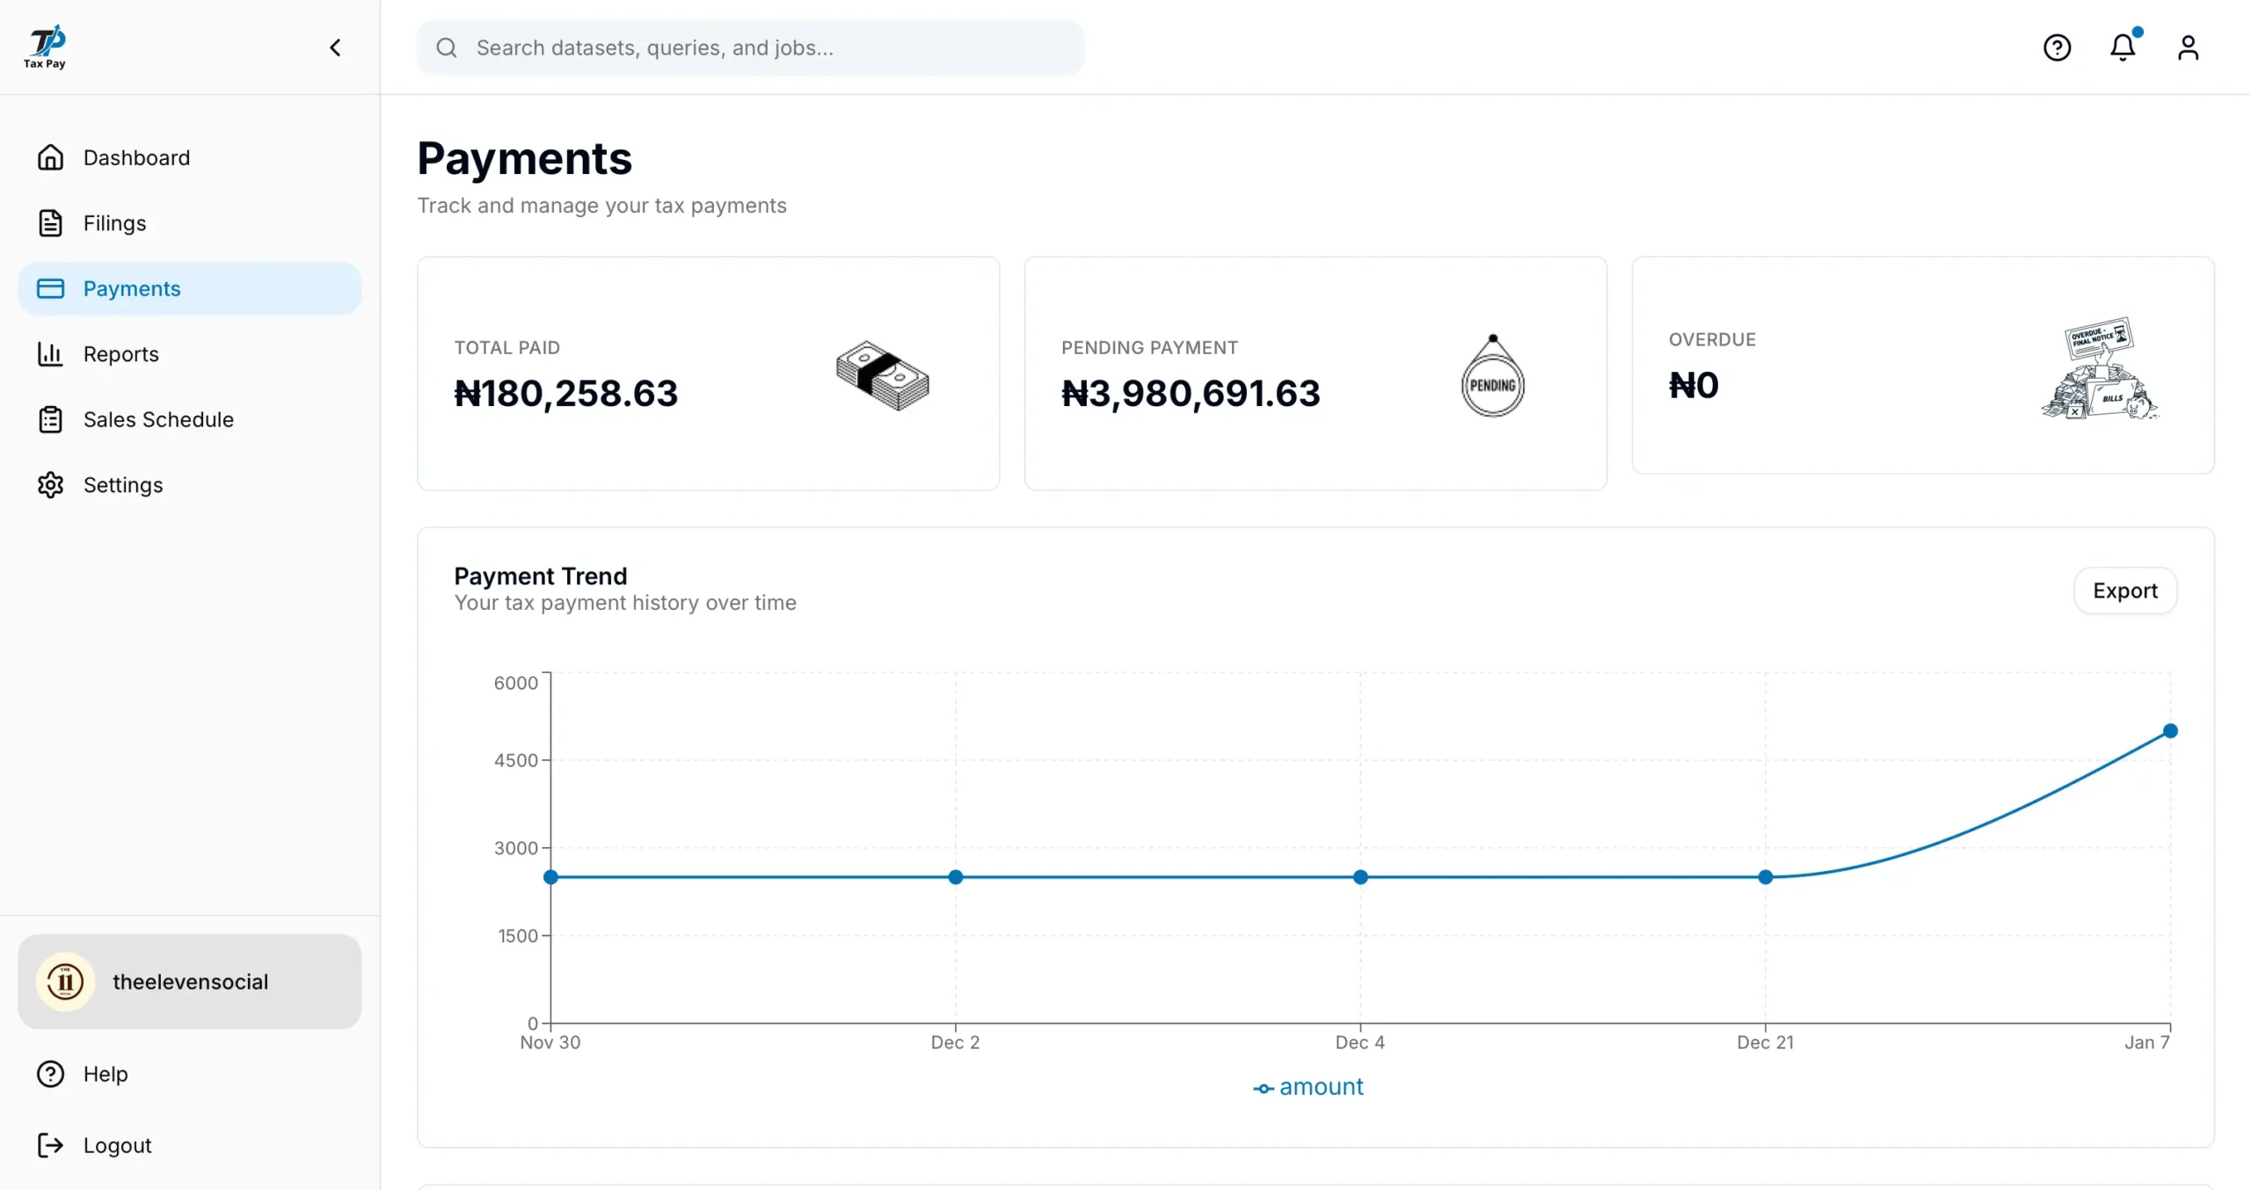This screenshot has width=2251, height=1190.
Task: Open the user profile icon
Action: click(x=2188, y=47)
